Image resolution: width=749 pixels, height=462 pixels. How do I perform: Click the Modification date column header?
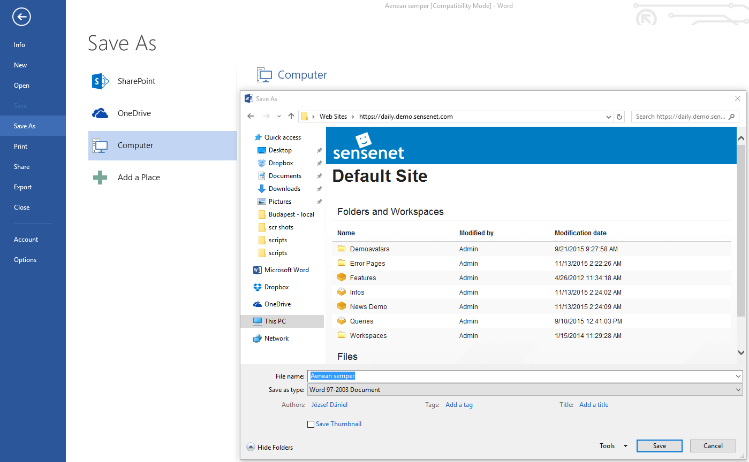coord(580,233)
